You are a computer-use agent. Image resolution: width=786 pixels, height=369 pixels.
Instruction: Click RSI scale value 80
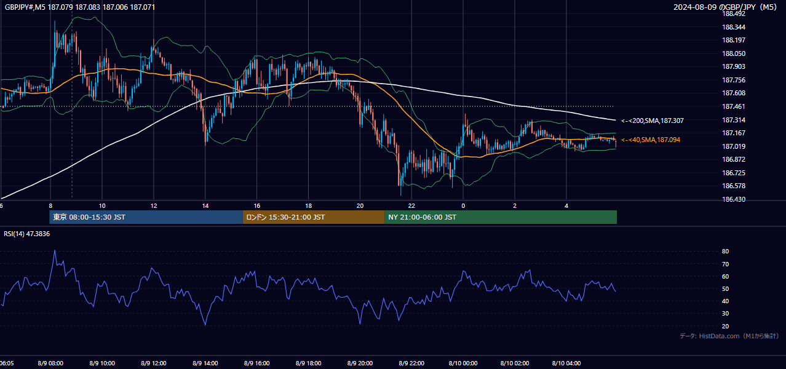coord(726,252)
